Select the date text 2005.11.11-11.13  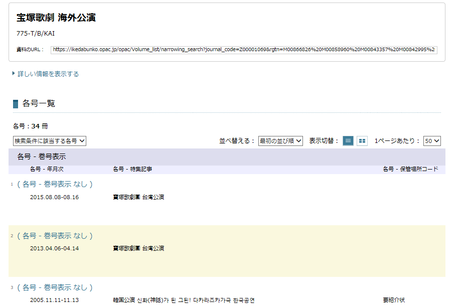55,300
